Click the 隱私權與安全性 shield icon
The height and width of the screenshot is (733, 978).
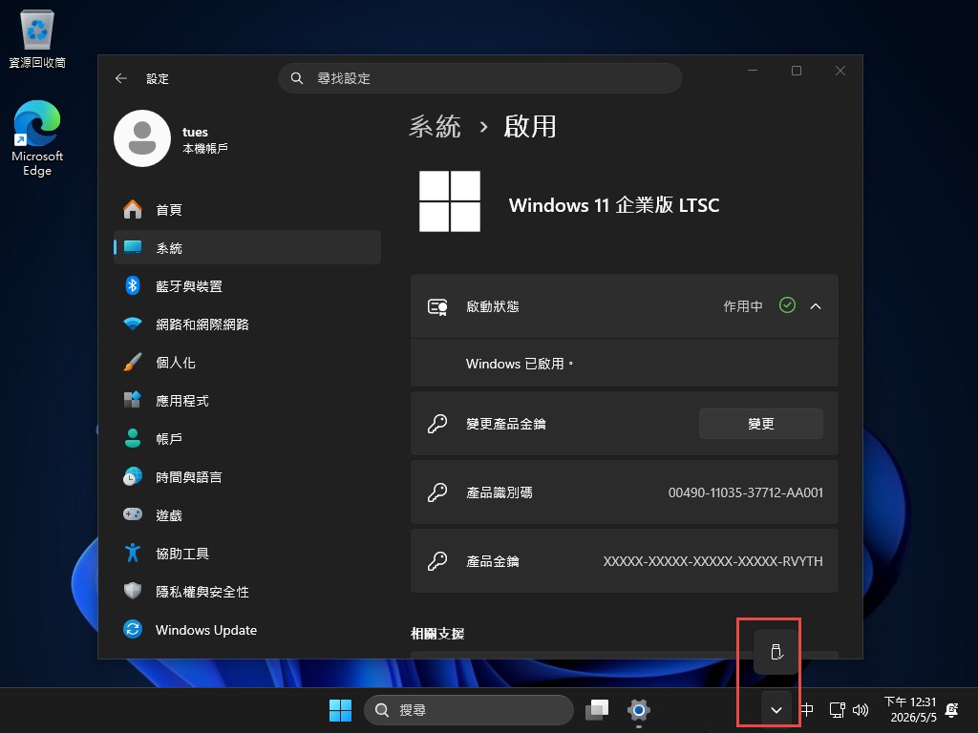click(132, 591)
